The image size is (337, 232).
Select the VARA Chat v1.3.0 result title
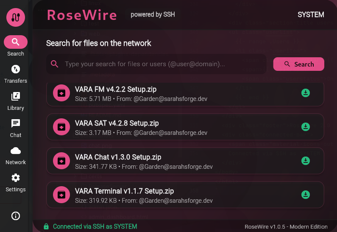pyautogui.click(x=118, y=157)
